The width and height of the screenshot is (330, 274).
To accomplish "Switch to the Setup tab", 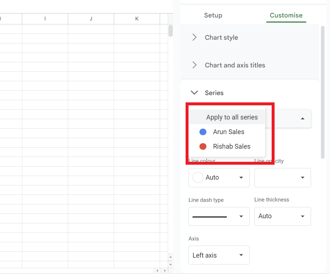I will (213, 15).
